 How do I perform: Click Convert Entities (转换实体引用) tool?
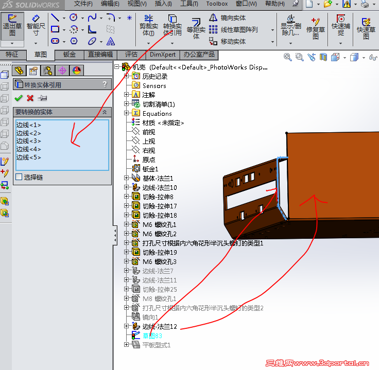pos(172,26)
